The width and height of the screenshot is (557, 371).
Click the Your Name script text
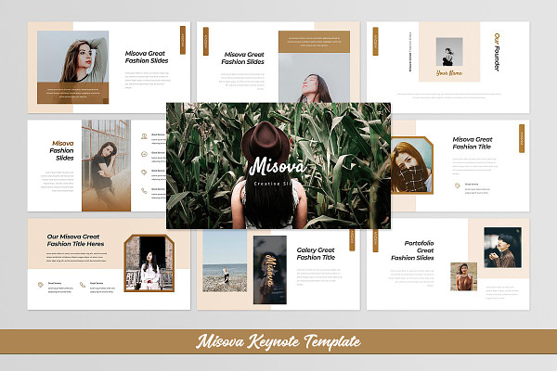(x=449, y=73)
